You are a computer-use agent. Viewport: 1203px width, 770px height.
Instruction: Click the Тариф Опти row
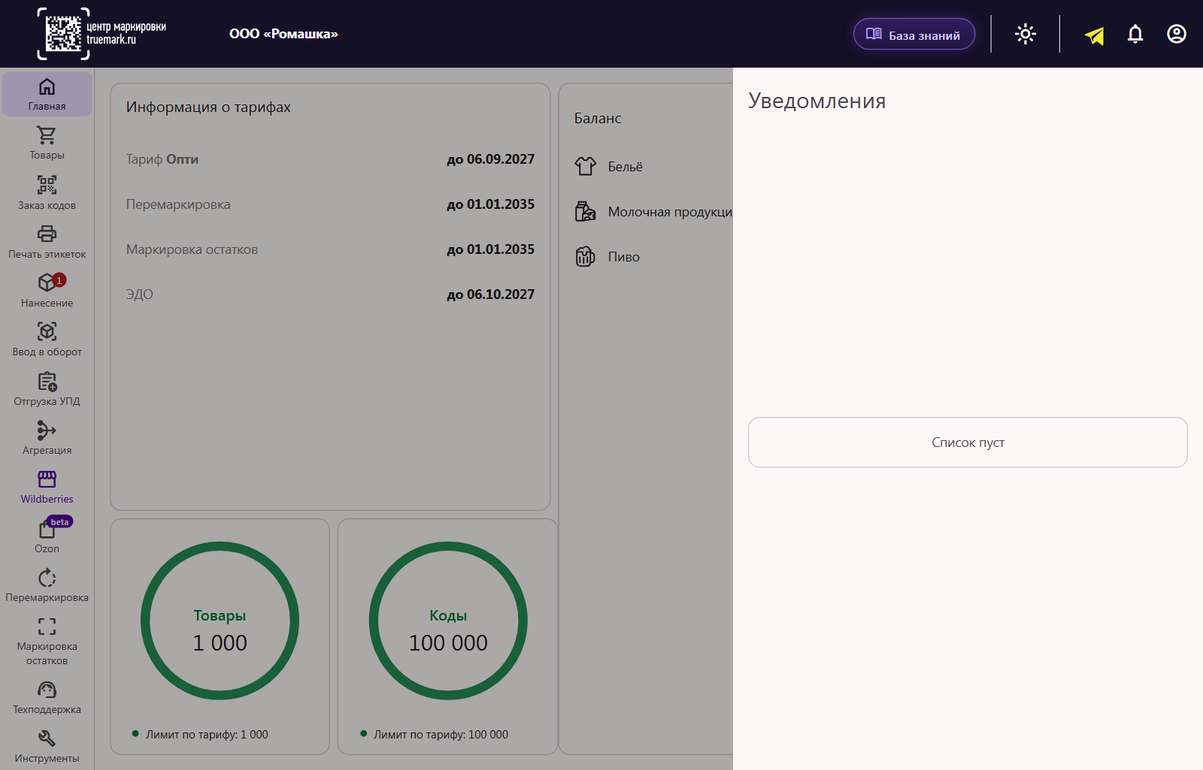pyautogui.click(x=330, y=159)
